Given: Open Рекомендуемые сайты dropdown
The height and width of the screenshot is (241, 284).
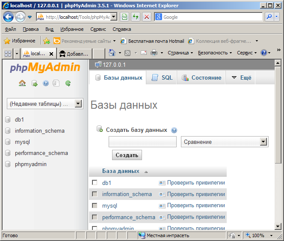Looking at the screenshot, I should point(85,41).
